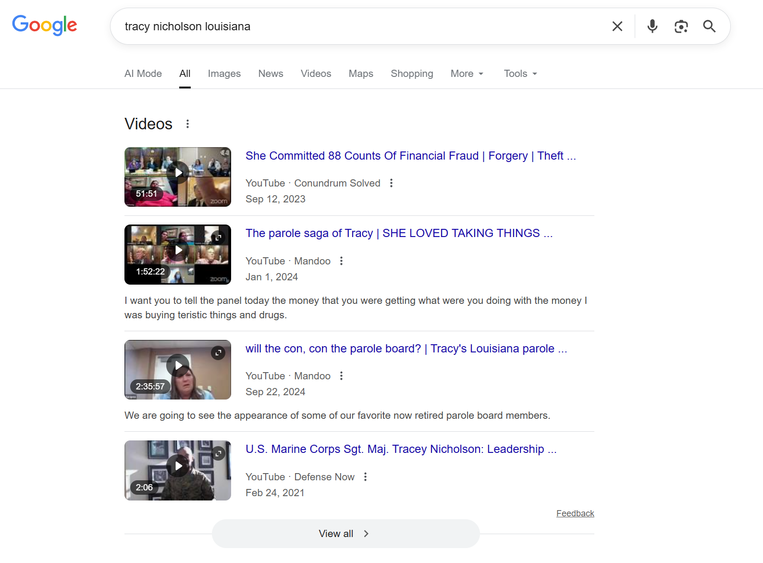Click the 'I want you to tell the panel' transcript snippet
Image resolution: width=763 pixels, height=563 pixels.
click(x=356, y=308)
